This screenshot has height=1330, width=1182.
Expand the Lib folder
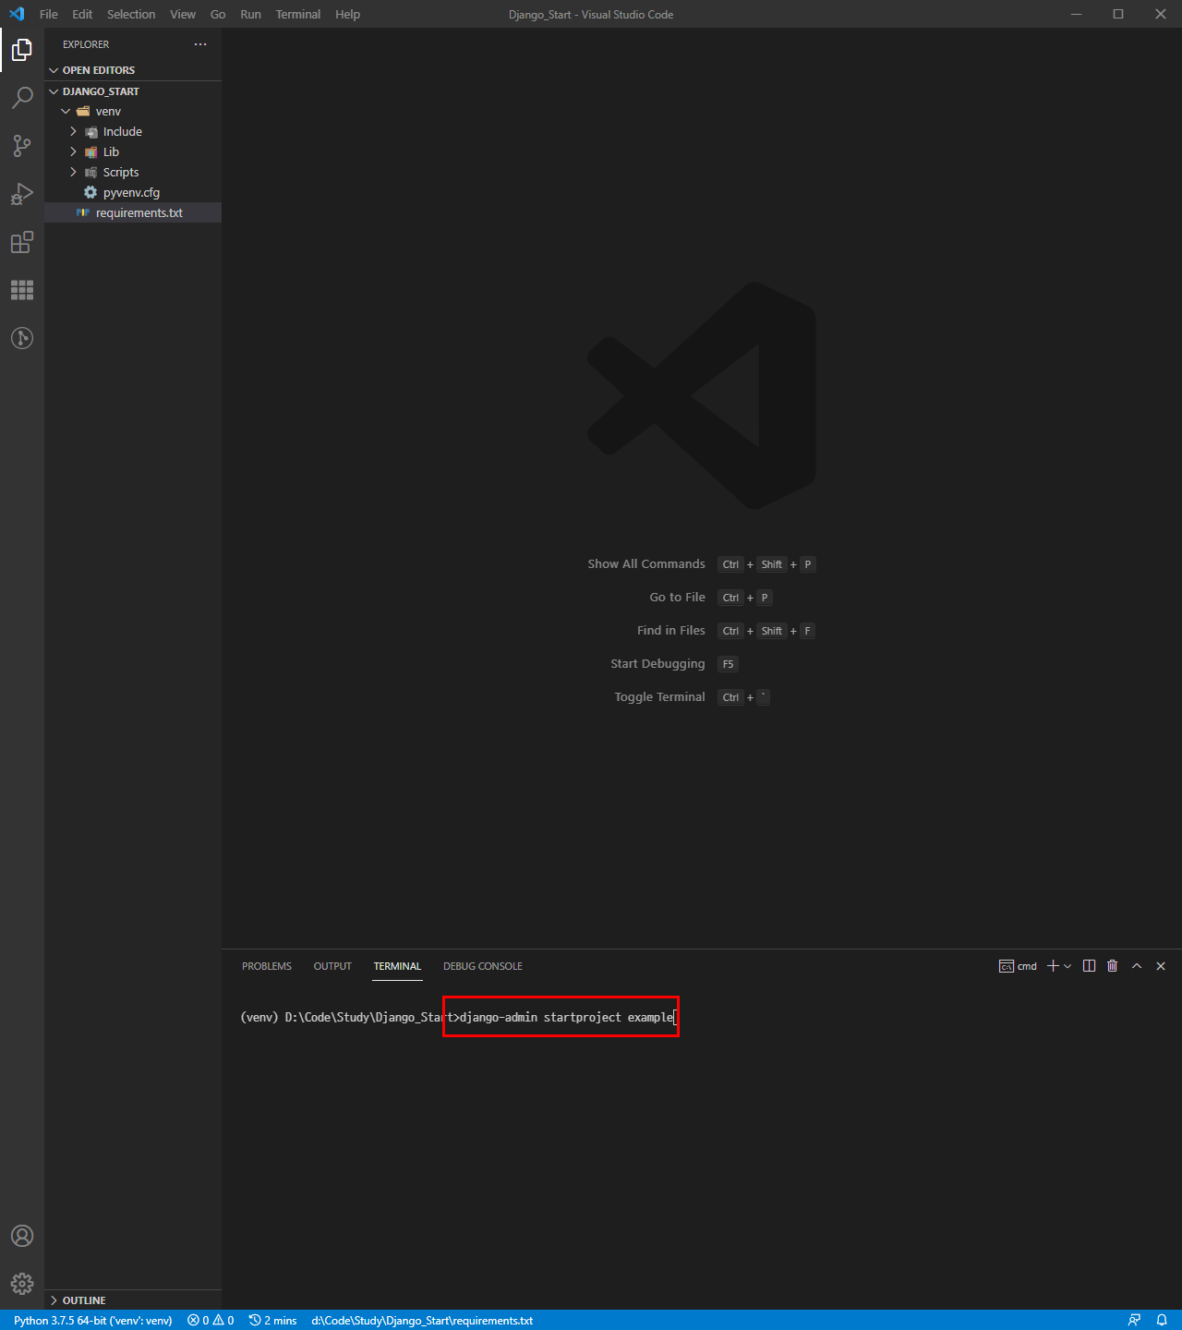coord(133,151)
